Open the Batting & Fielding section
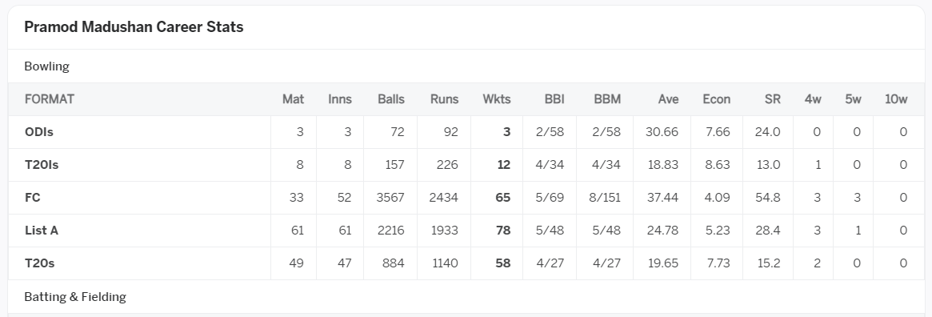The width and height of the screenshot is (932, 317). (x=75, y=296)
